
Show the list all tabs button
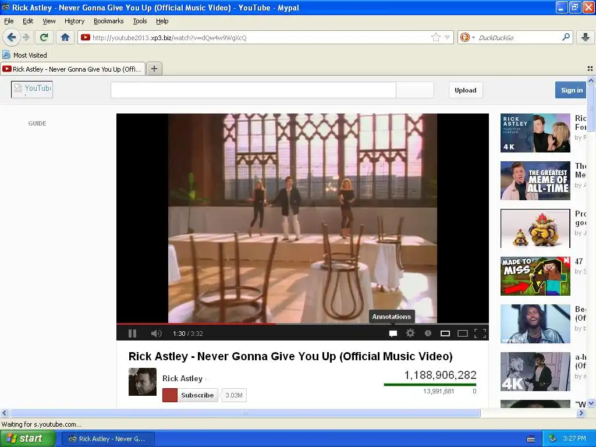(x=590, y=69)
